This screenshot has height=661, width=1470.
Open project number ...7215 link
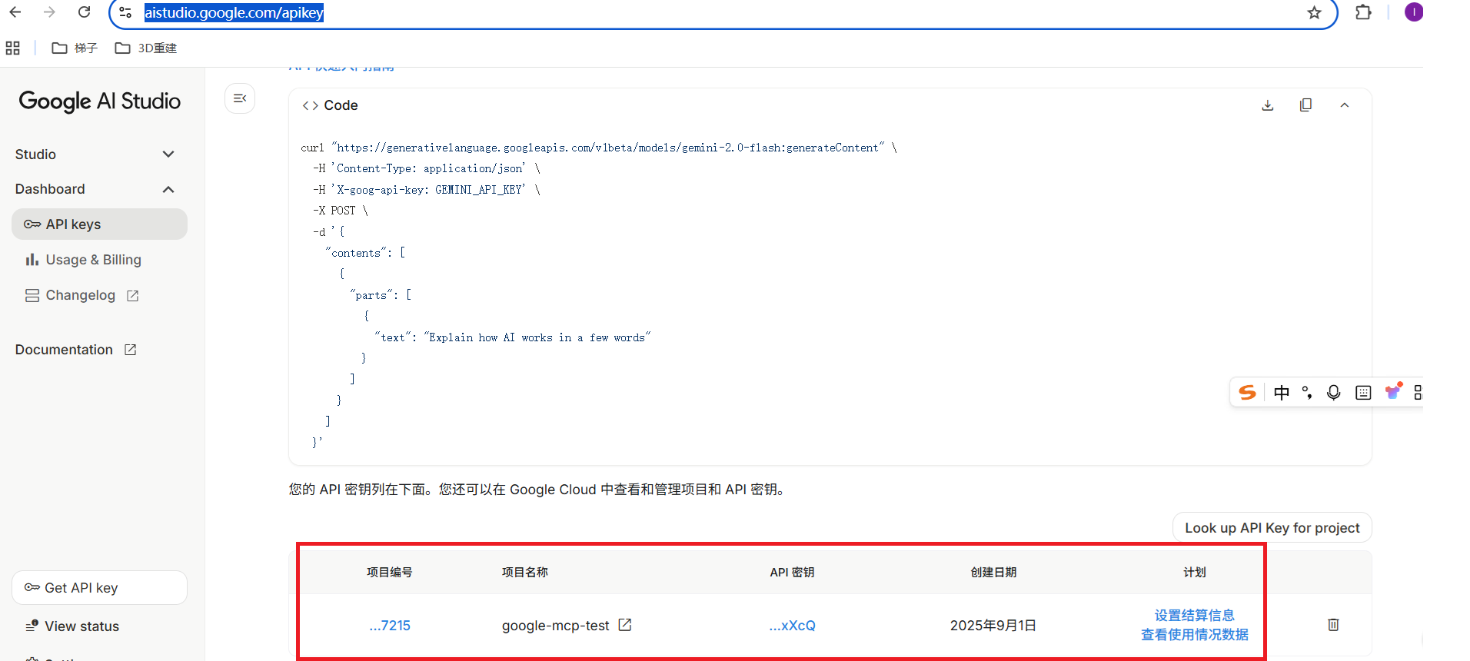pyautogui.click(x=390, y=626)
